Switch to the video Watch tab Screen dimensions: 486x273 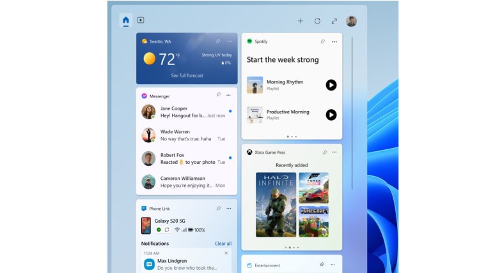click(141, 20)
